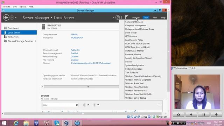Open Windows Server Backup

[x=135, y=98]
